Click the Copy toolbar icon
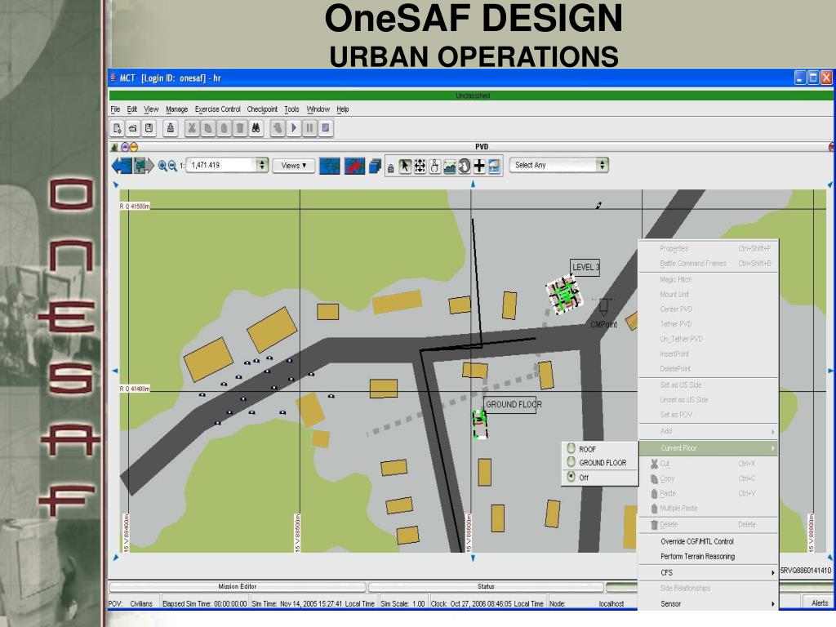 (x=208, y=128)
